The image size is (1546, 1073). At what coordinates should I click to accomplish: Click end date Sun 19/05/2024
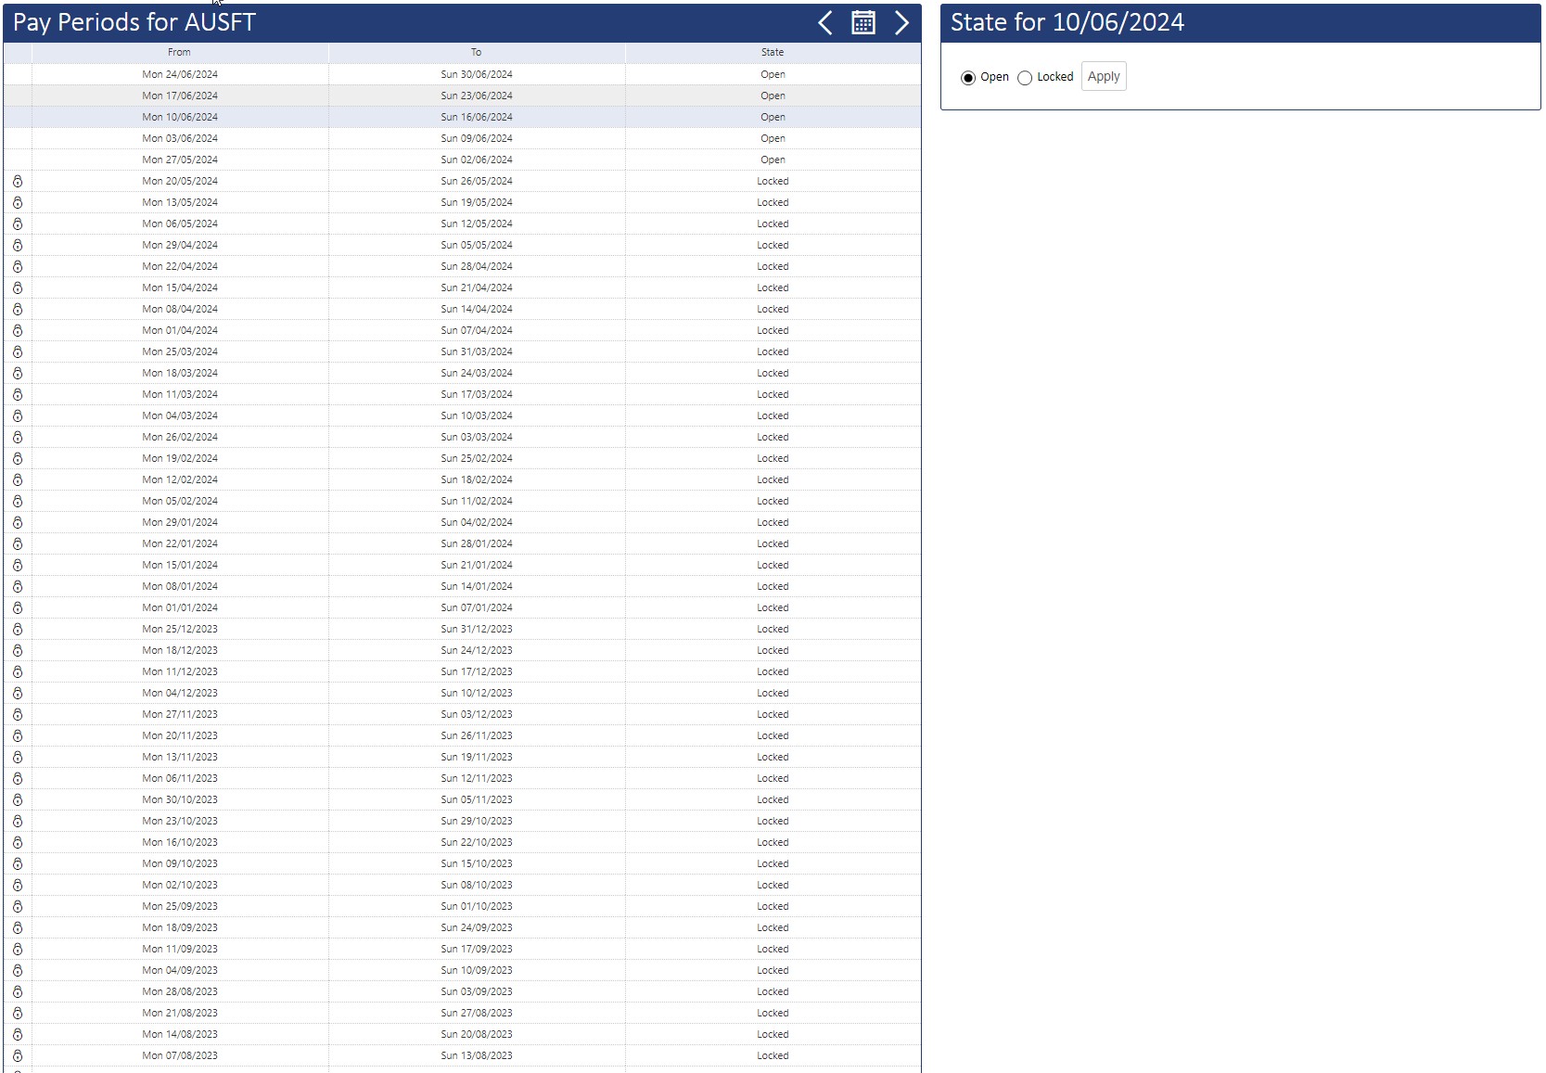pos(477,202)
